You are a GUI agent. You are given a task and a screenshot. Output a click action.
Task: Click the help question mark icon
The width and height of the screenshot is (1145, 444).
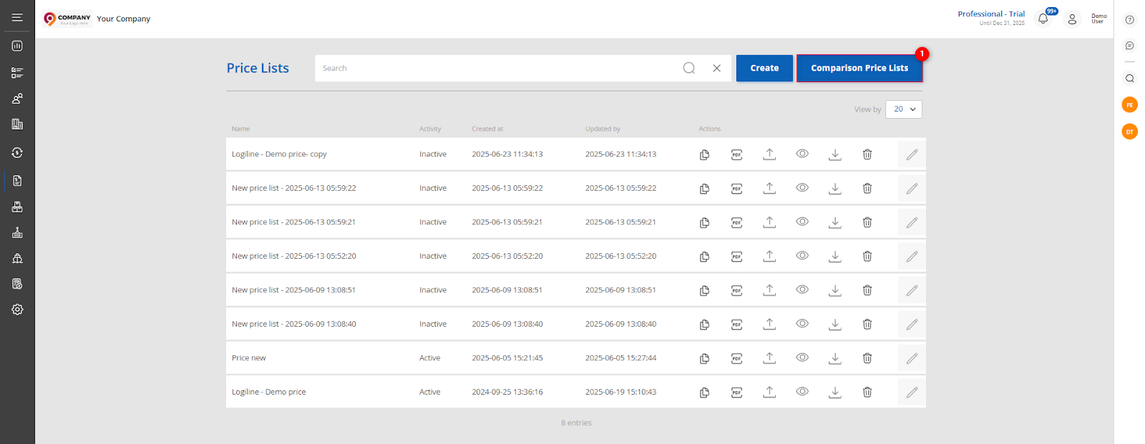(1129, 20)
